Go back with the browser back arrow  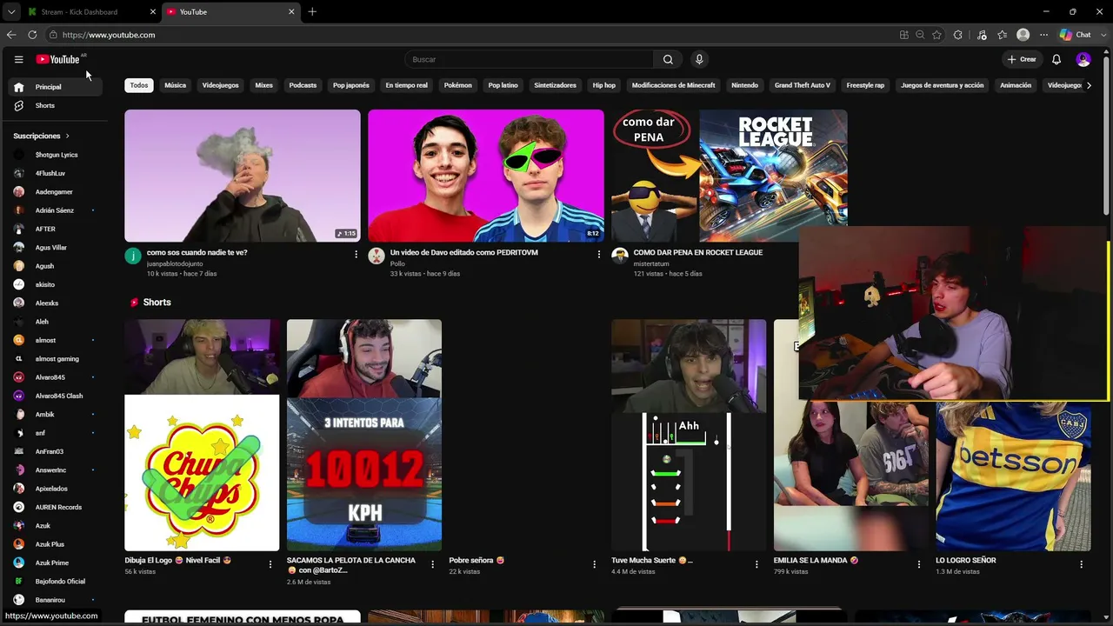(x=11, y=35)
